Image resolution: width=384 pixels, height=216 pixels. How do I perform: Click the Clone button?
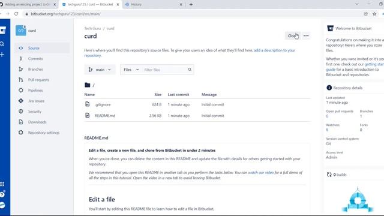293,36
